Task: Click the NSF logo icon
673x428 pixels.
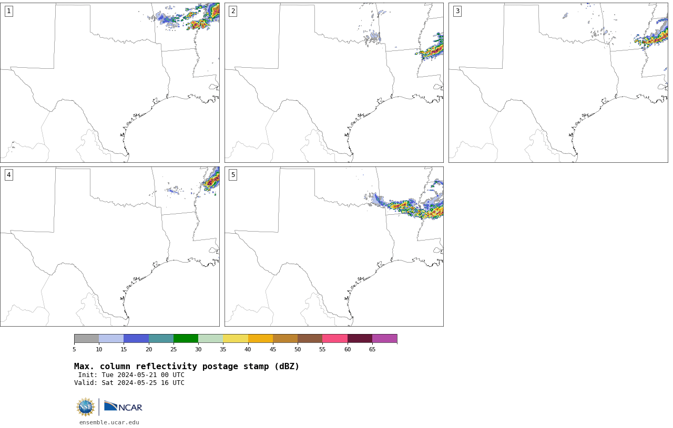Action: pos(86,407)
